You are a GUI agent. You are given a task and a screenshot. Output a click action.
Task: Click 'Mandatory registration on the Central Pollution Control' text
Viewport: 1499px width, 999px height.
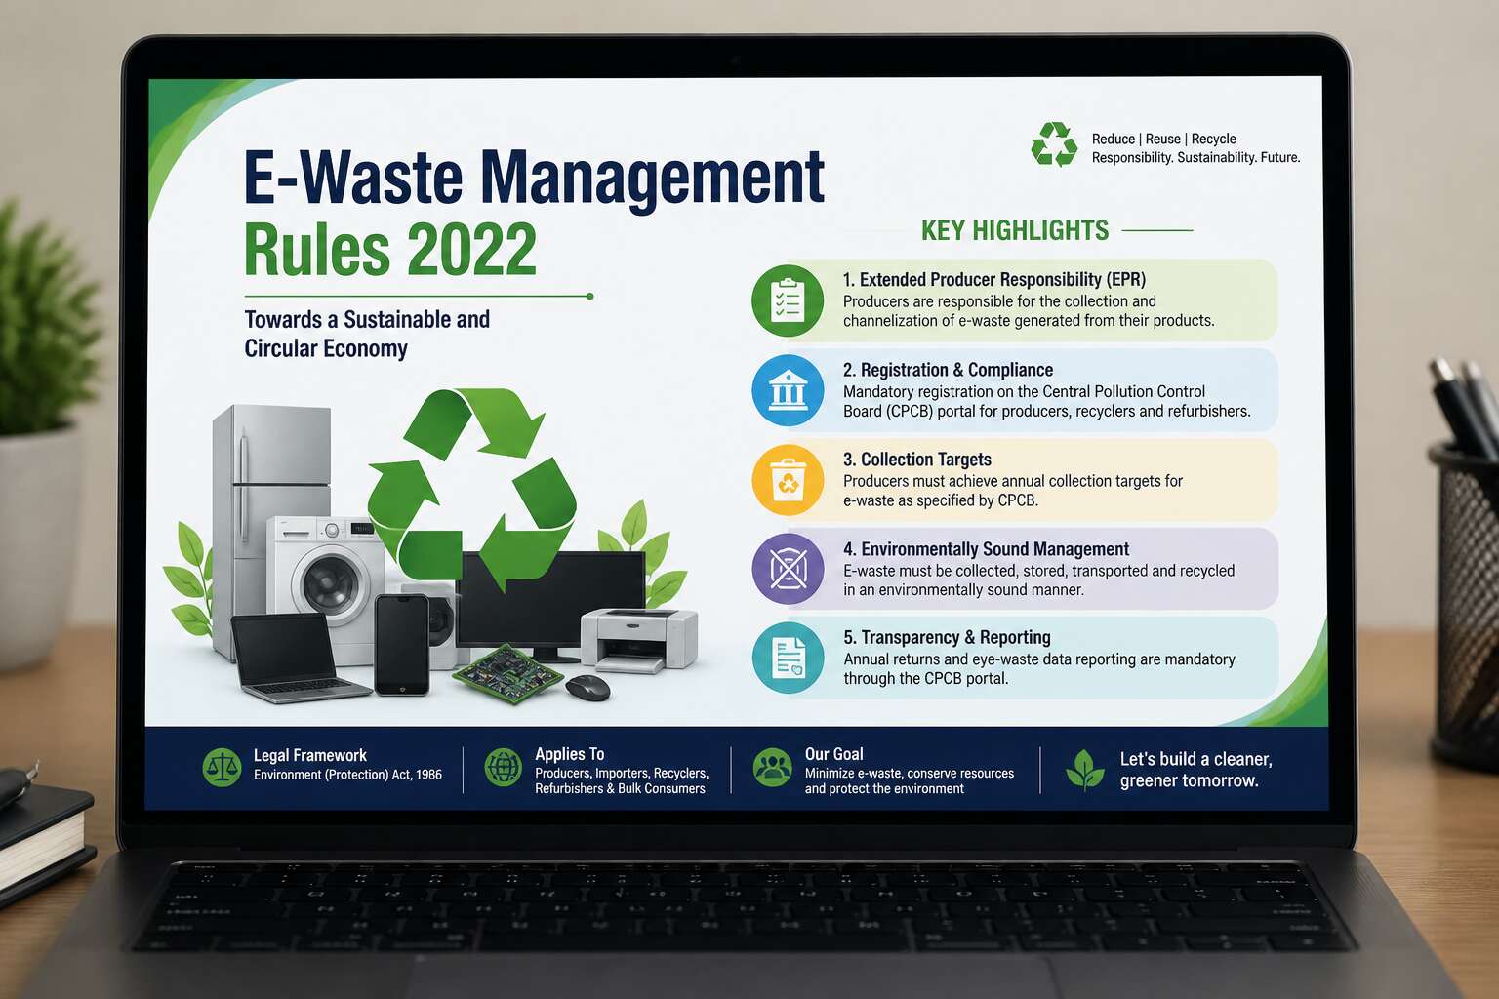pyautogui.click(x=1025, y=391)
